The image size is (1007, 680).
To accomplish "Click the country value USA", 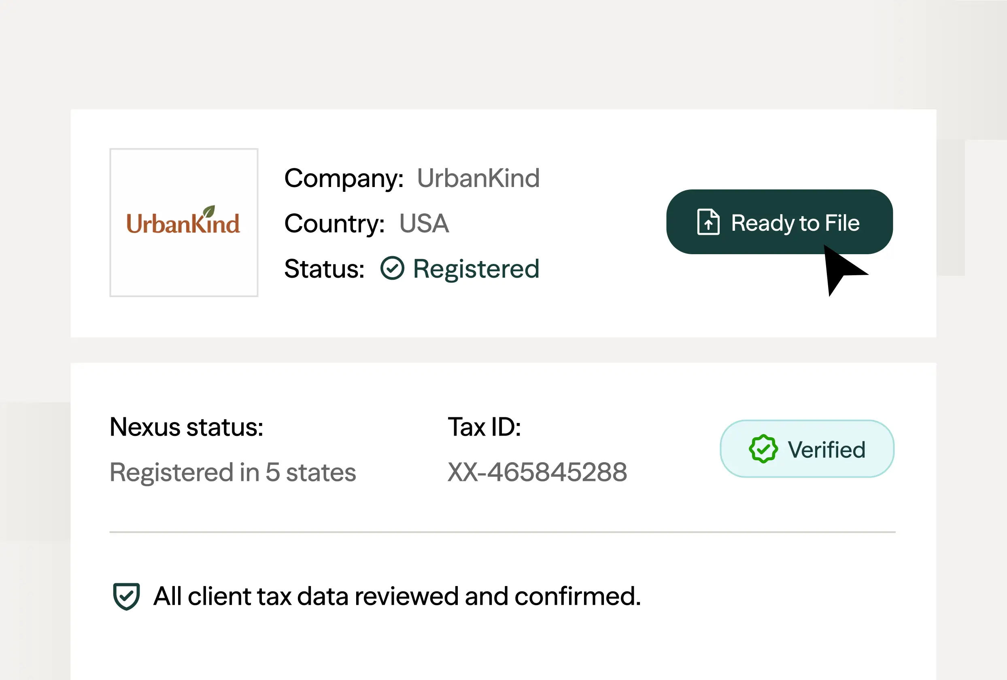I will (424, 224).
